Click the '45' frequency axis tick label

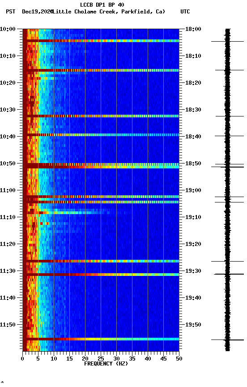pyautogui.click(x=163, y=359)
